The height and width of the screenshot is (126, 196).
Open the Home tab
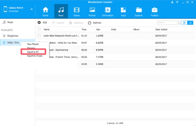(x=45, y=12)
